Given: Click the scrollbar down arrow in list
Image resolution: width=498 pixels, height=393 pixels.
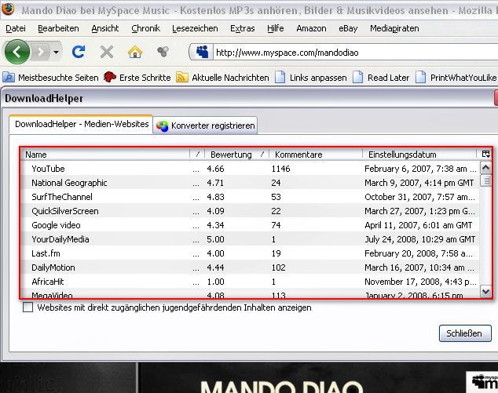Looking at the screenshot, I should 485,291.
